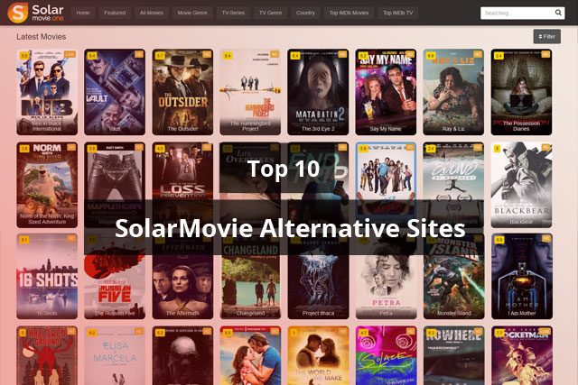Click the I Am Mother poster
Screen dimensions: 578x385
tap(522, 276)
